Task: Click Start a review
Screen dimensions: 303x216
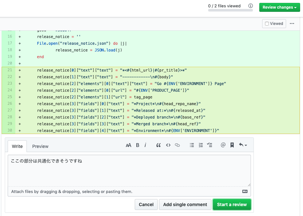Action: tap(232, 204)
